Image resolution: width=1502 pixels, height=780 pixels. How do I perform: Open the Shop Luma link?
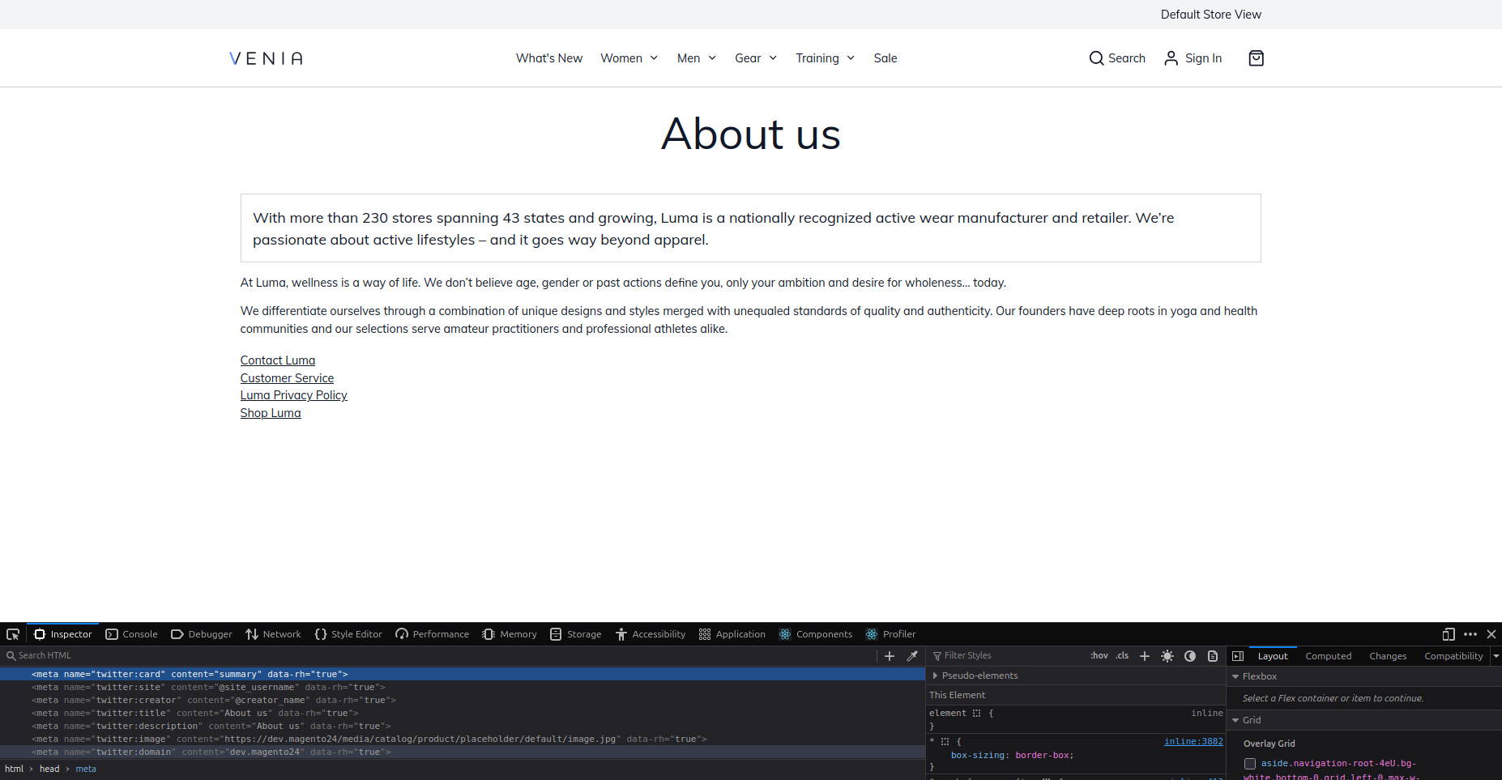pyautogui.click(x=271, y=413)
